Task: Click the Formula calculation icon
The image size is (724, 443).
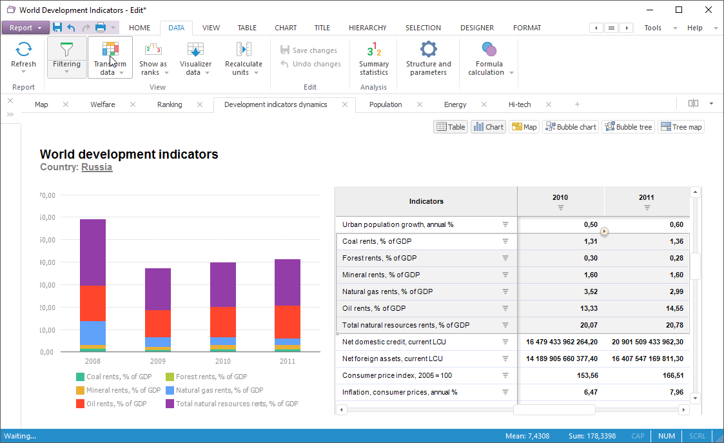Action: coord(489,50)
